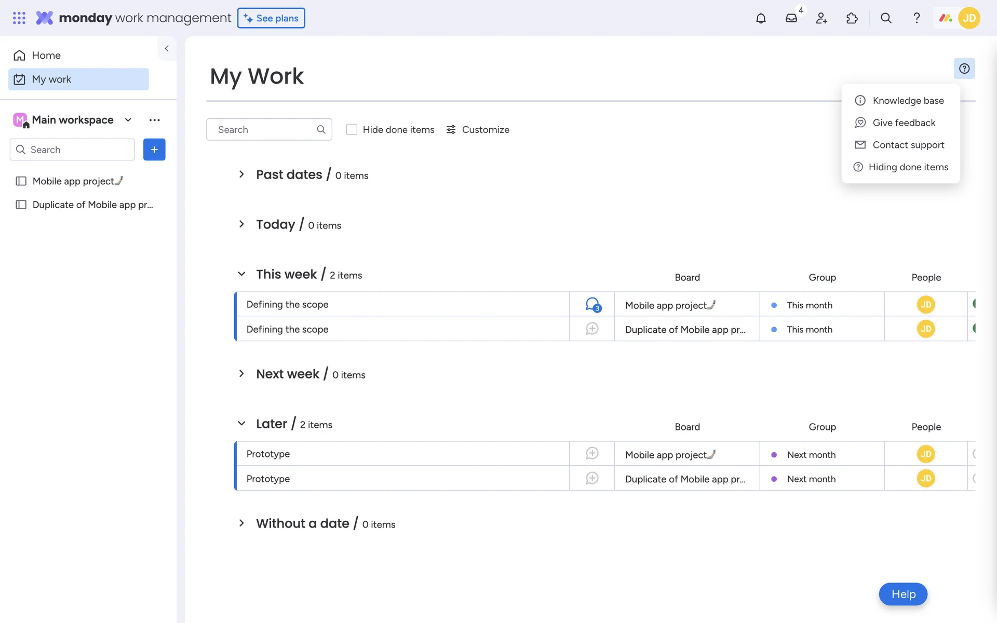Click the invite members icon
The width and height of the screenshot is (997, 623).
(x=821, y=18)
